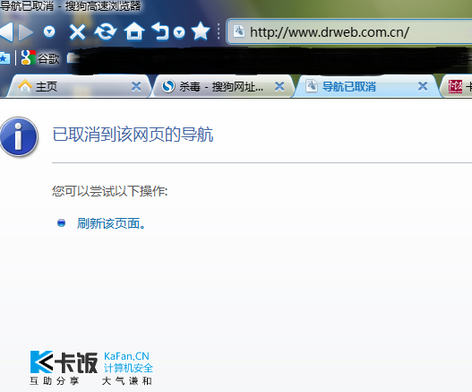
Task: Click the toolbar grip separator before address bar
Action: coord(219,31)
